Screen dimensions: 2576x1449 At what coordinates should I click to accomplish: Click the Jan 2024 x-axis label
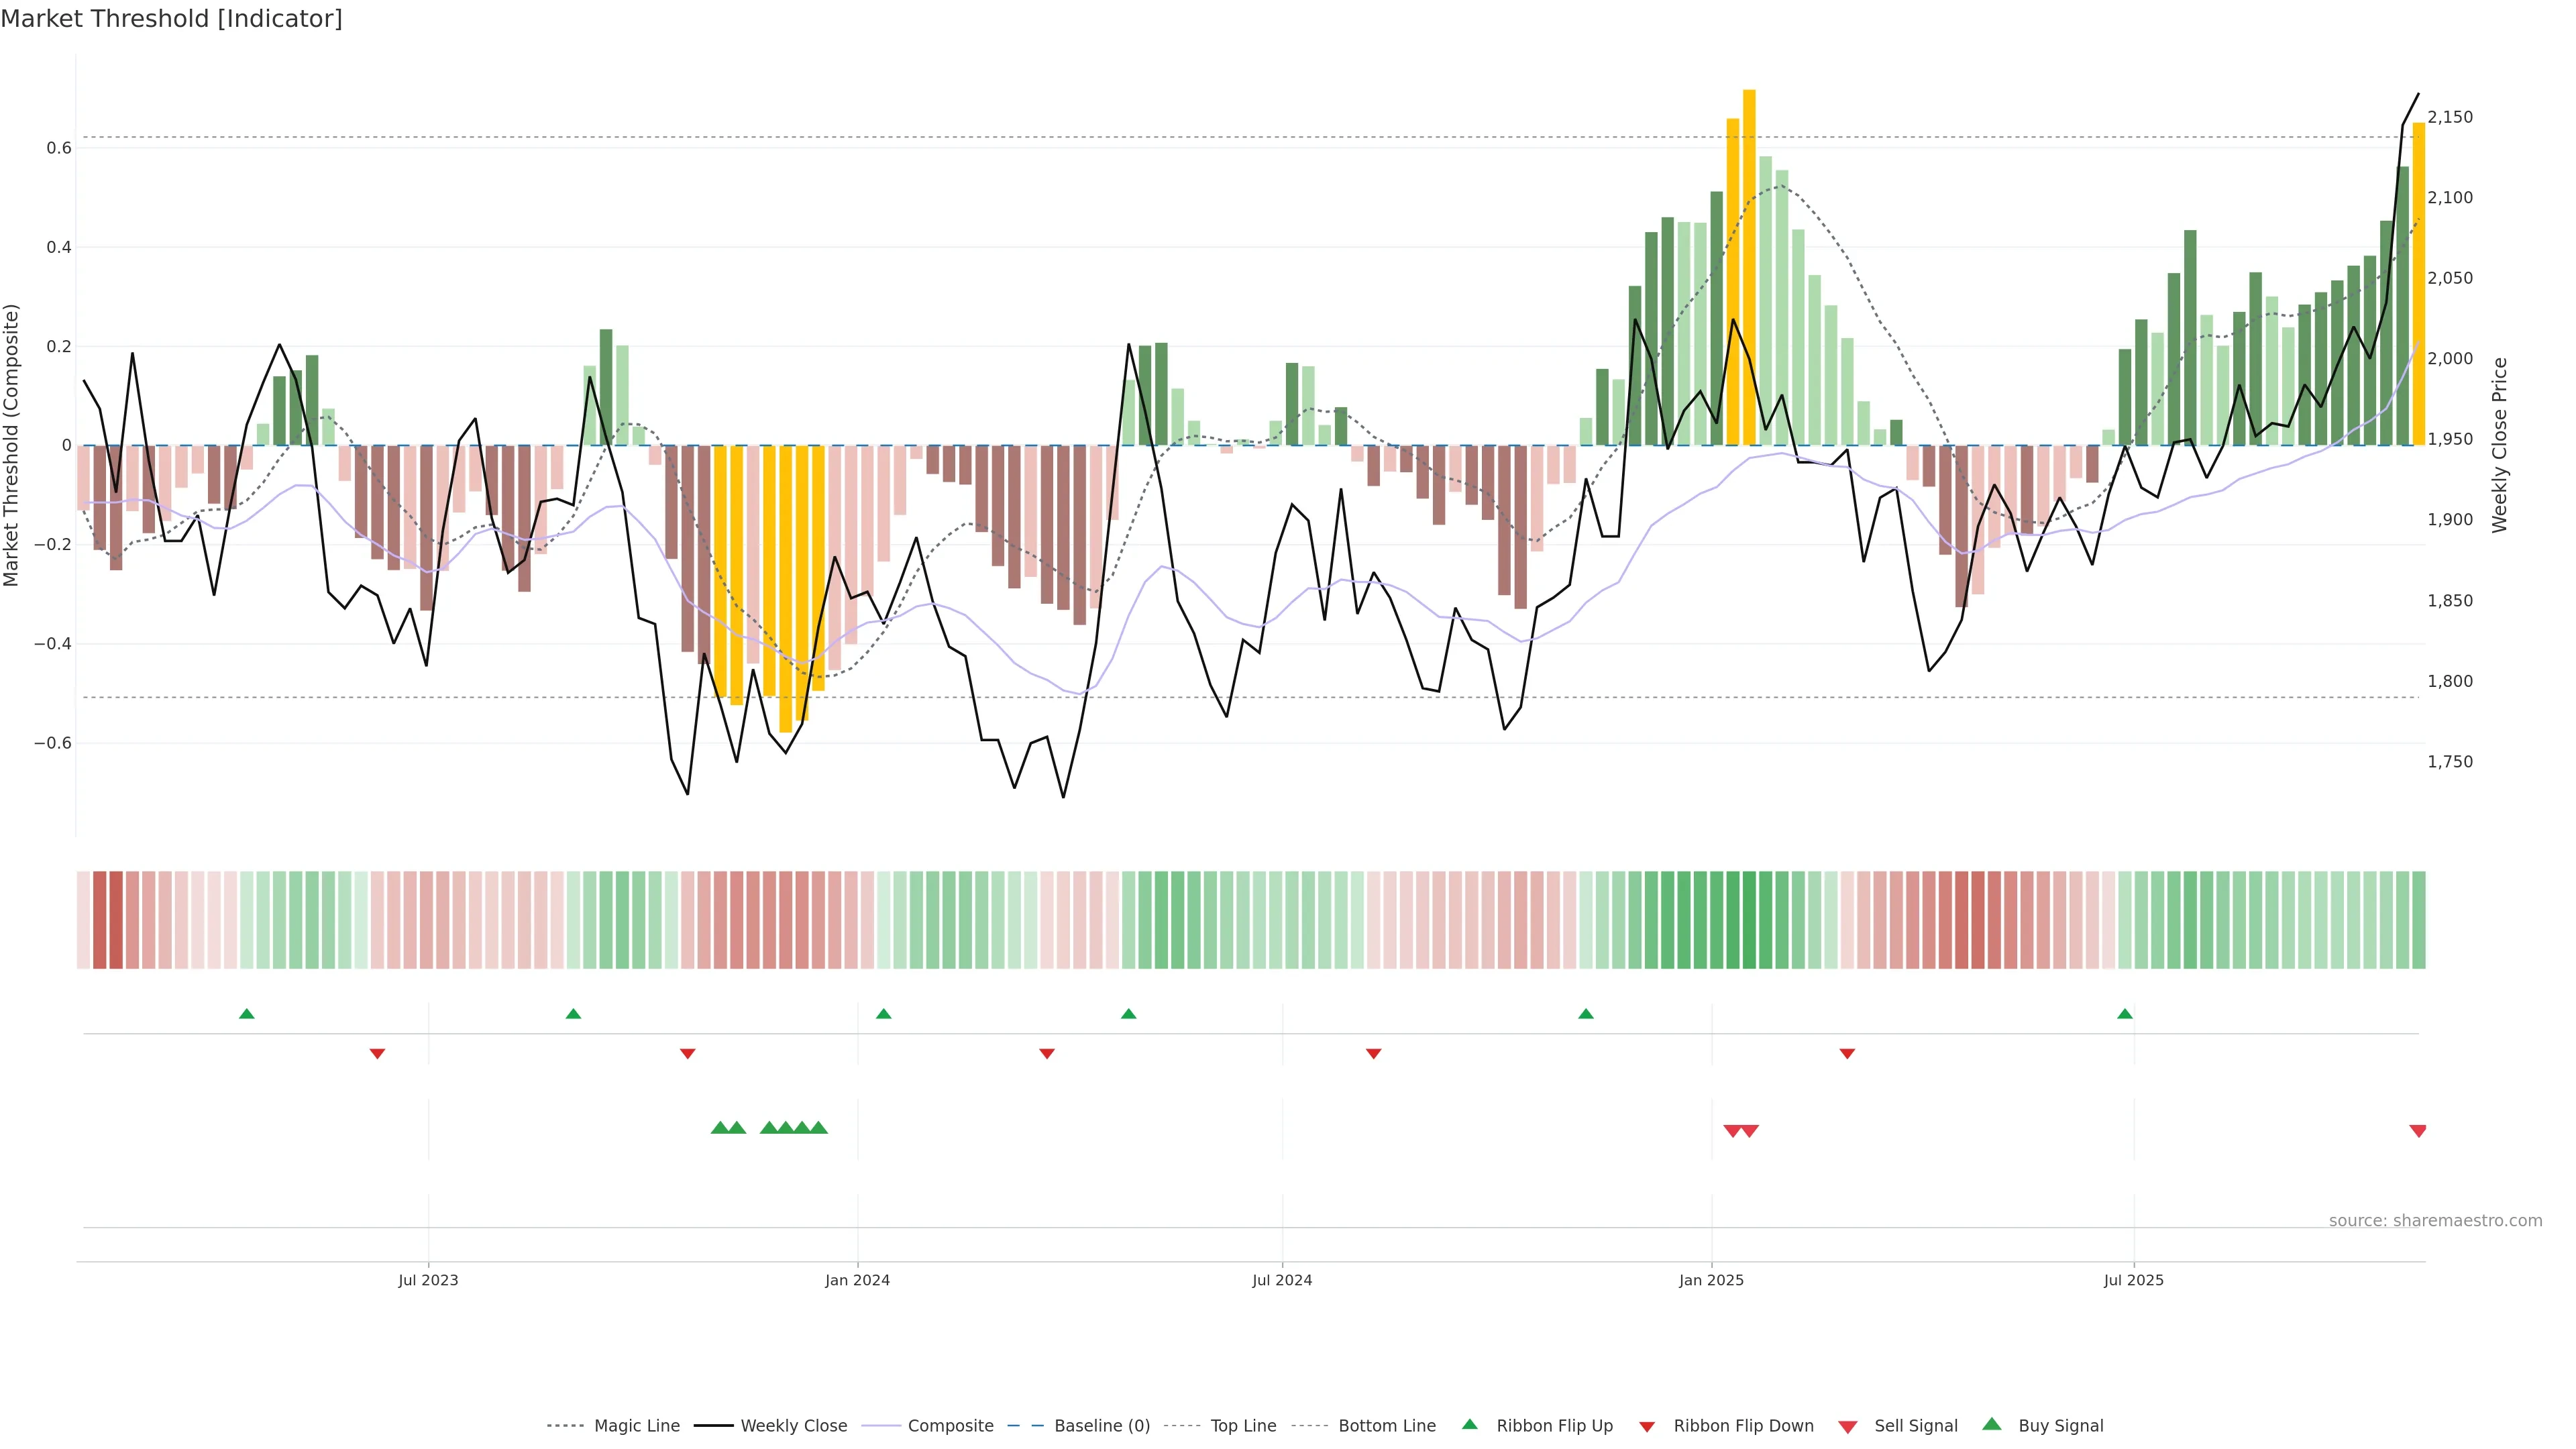click(x=857, y=1280)
